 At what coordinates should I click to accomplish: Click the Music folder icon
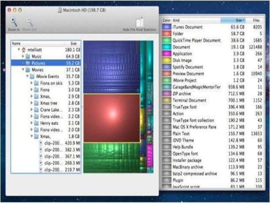coord(28,56)
